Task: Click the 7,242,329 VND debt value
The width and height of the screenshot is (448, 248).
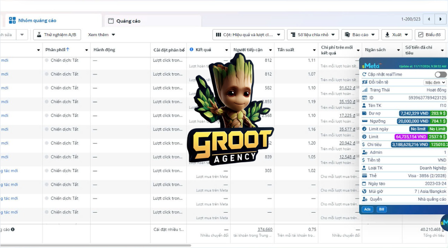Action: click(x=414, y=113)
